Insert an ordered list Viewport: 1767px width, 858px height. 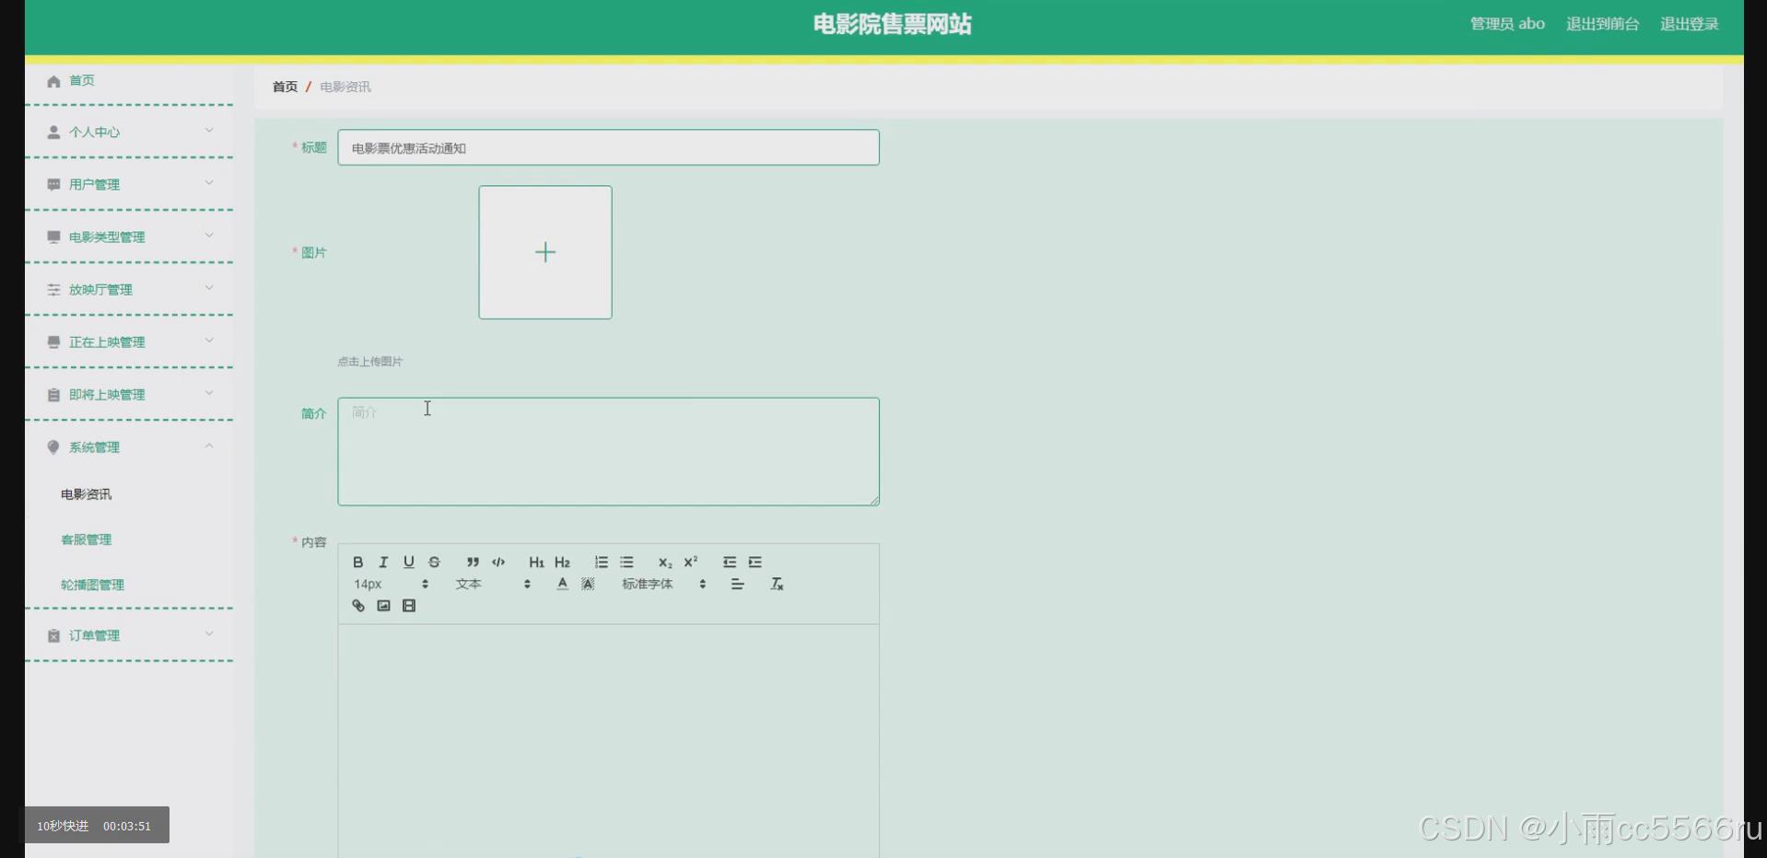coord(601,562)
